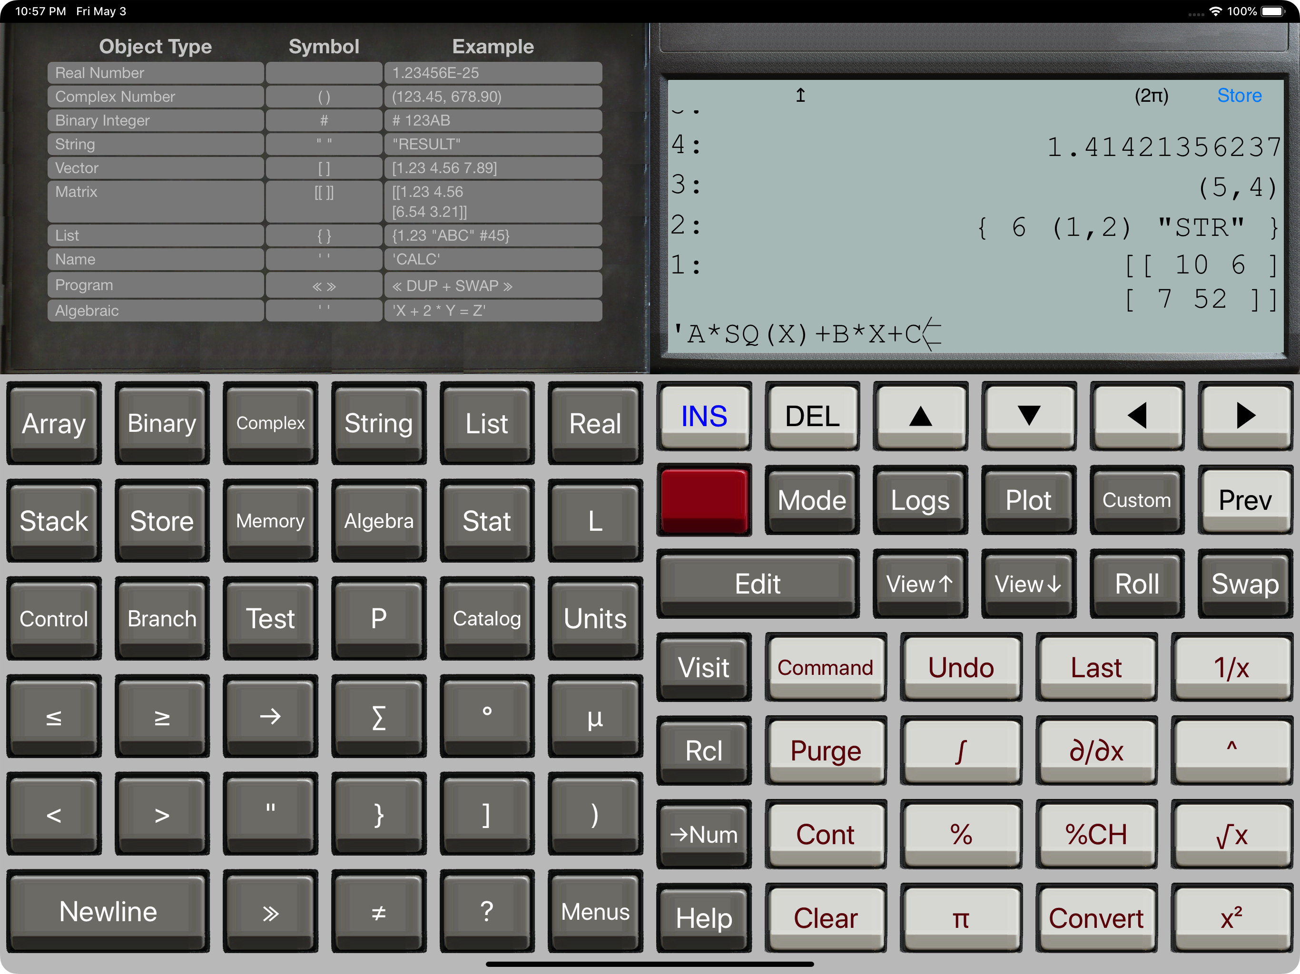Viewport: 1300px width, 974px height.
Task: Tap the ≠ not-equal key
Action: click(x=378, y=912)
